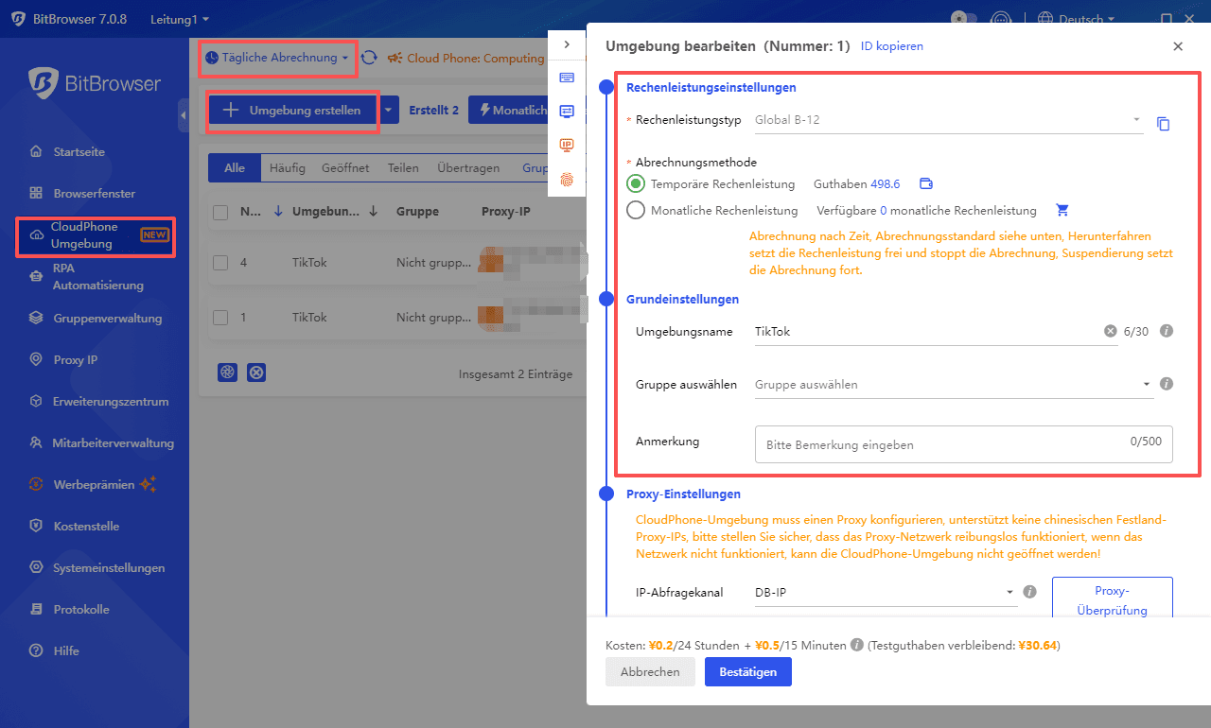Screen dimensions: 1211x728
Task: Click the orange fingerprint icon
Action: coord(567,179)
